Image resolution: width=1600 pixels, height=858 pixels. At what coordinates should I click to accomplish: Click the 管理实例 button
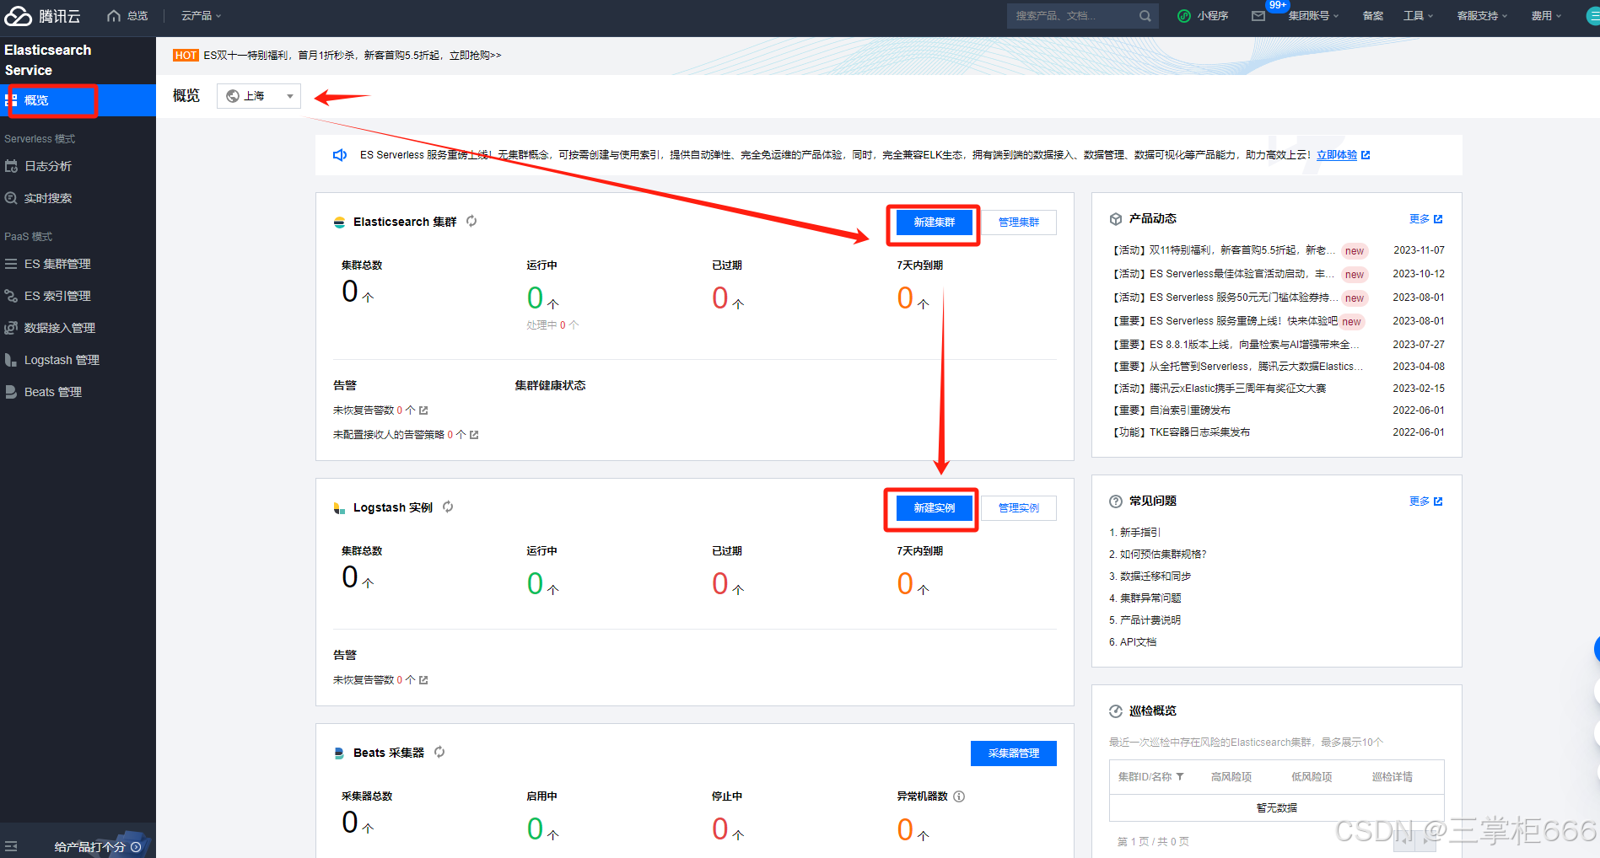tap(1018, 508)
